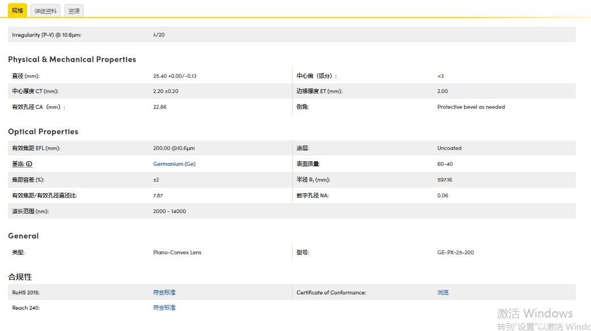Screen dimensions: 591x331
Task: Select the irregularity value λ/20
Action: [x=159, y=34]
